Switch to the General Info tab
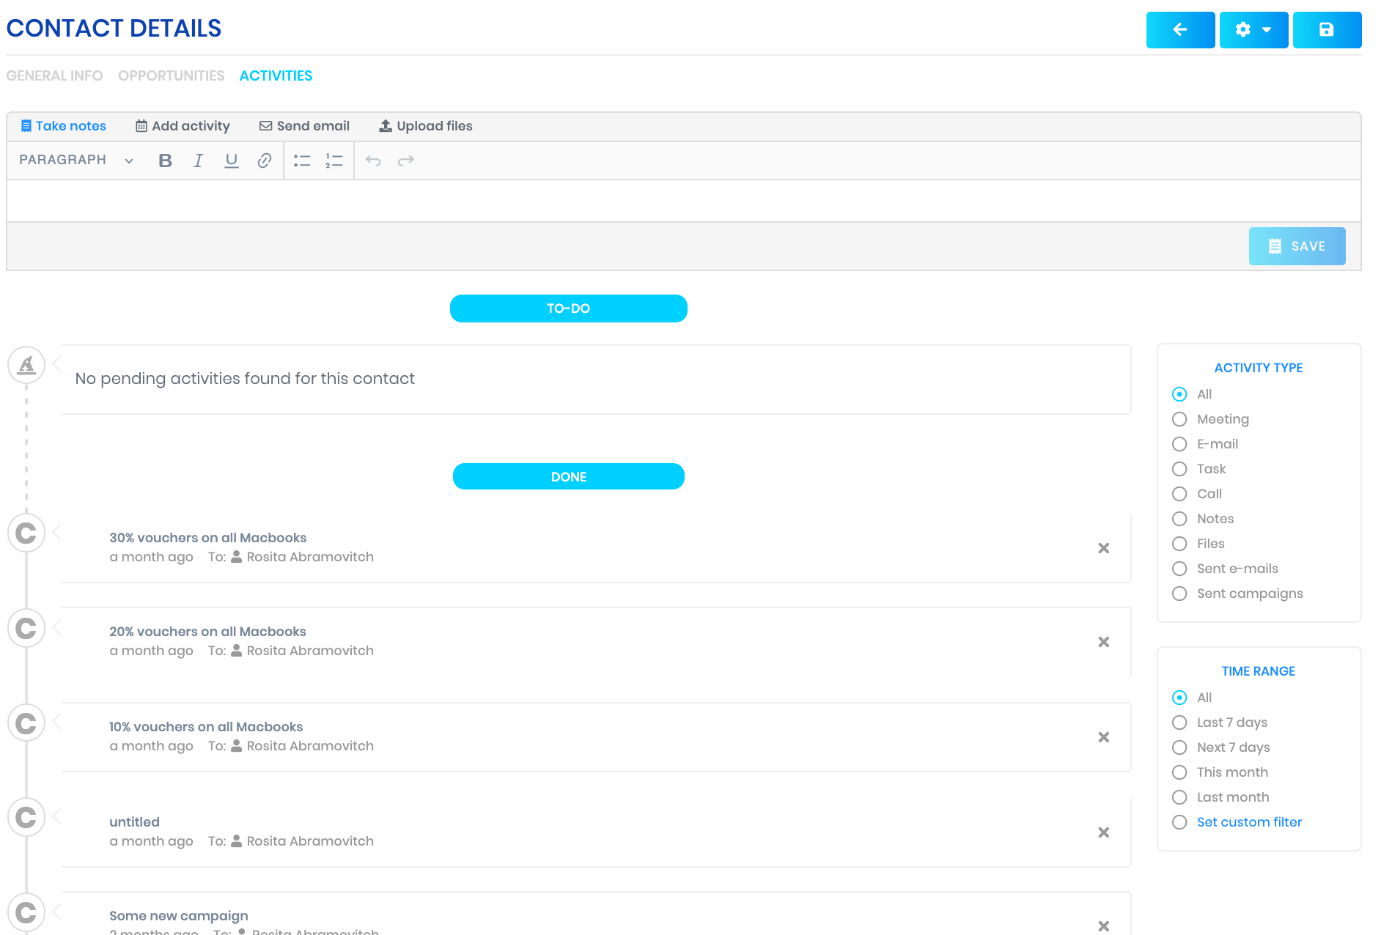The height and width of the screenshot is (935, 1381). click(x=55, y=75)
